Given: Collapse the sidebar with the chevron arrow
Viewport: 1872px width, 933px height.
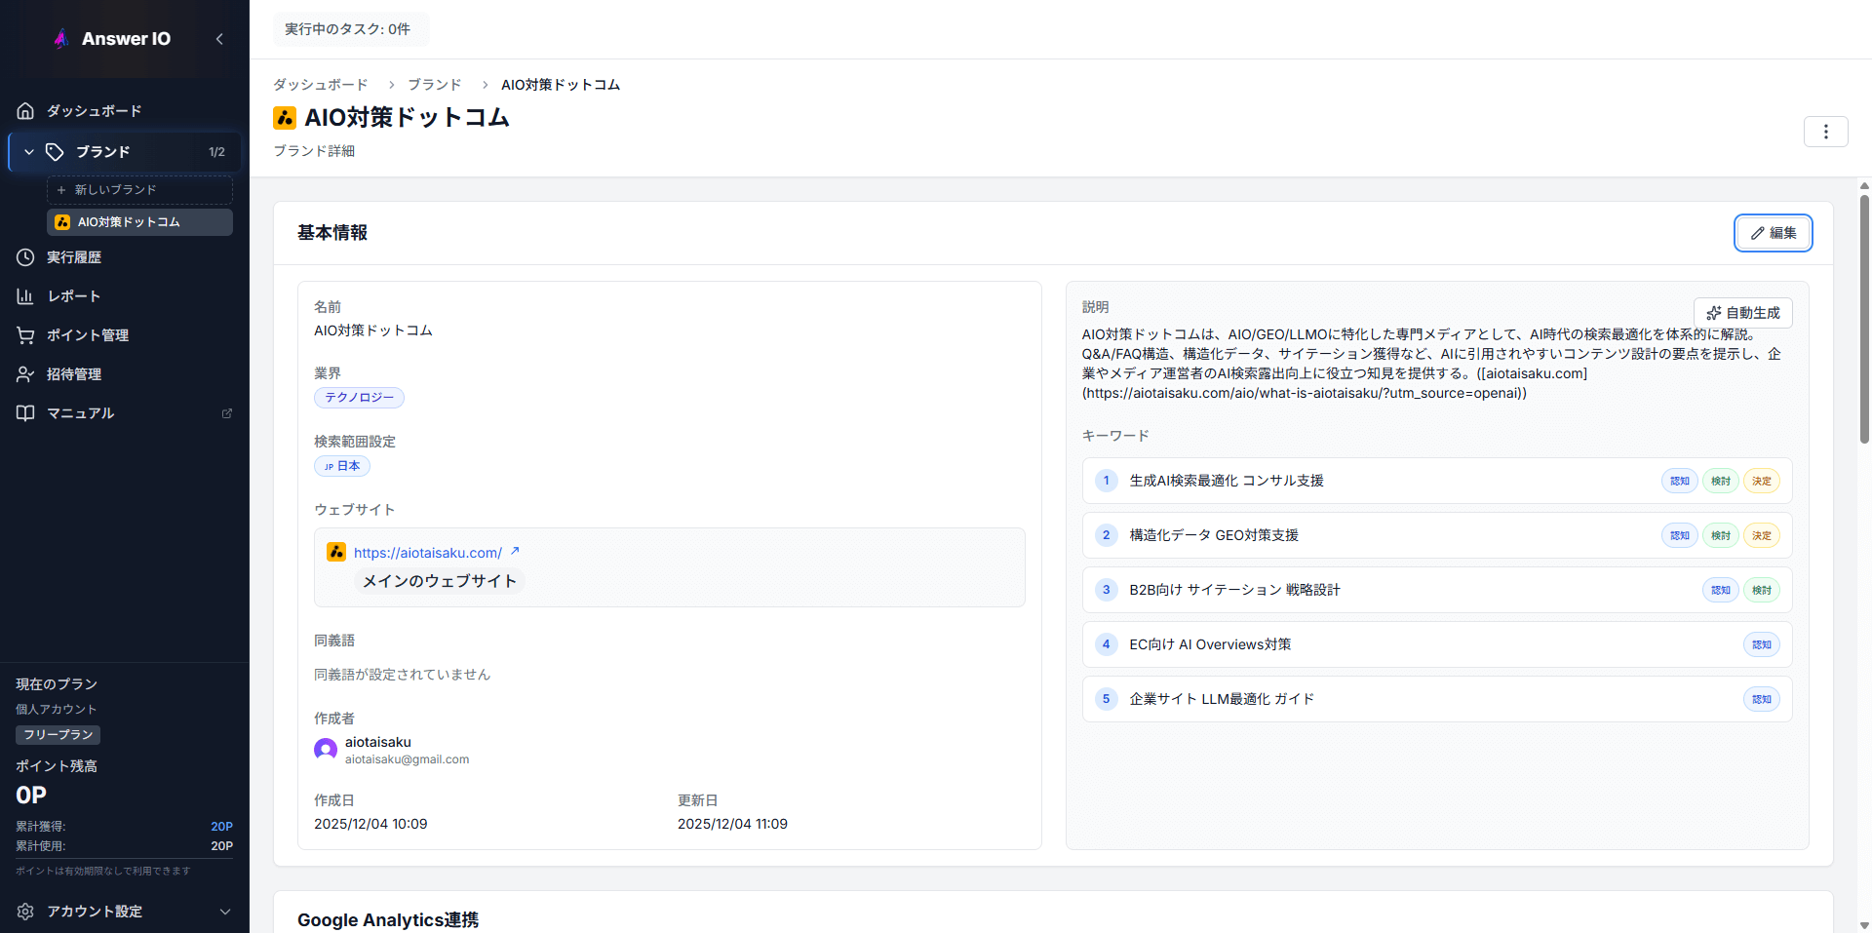Looking at the screenshot, I should coord(219,39).
